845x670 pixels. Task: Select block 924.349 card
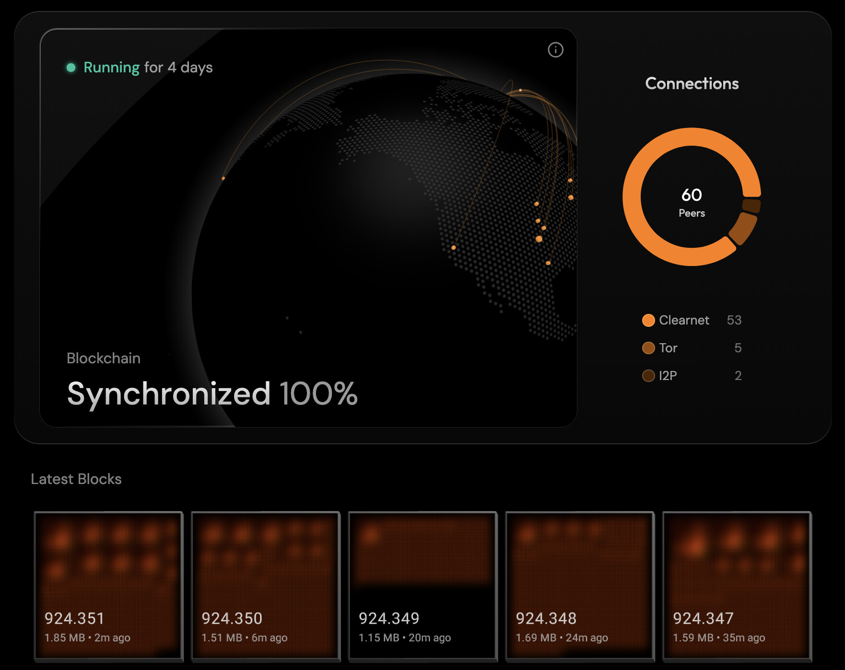click(422, 586)
